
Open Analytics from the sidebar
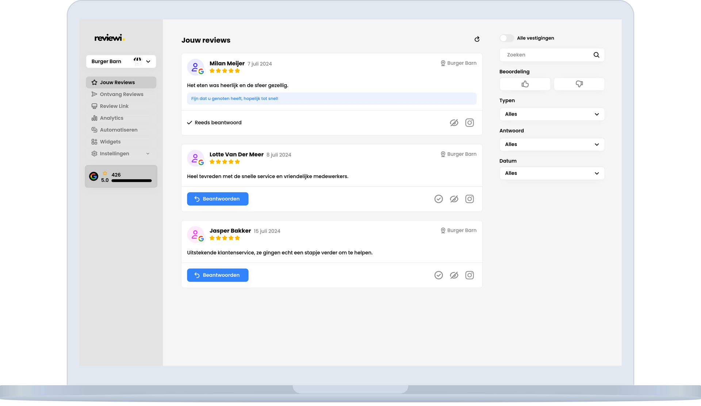tap(111, 118)
